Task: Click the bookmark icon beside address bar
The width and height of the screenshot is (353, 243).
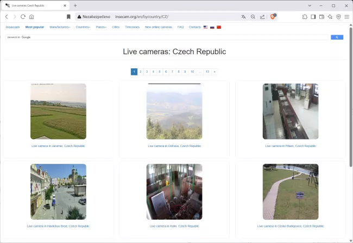Action: [x=68, y=17]
